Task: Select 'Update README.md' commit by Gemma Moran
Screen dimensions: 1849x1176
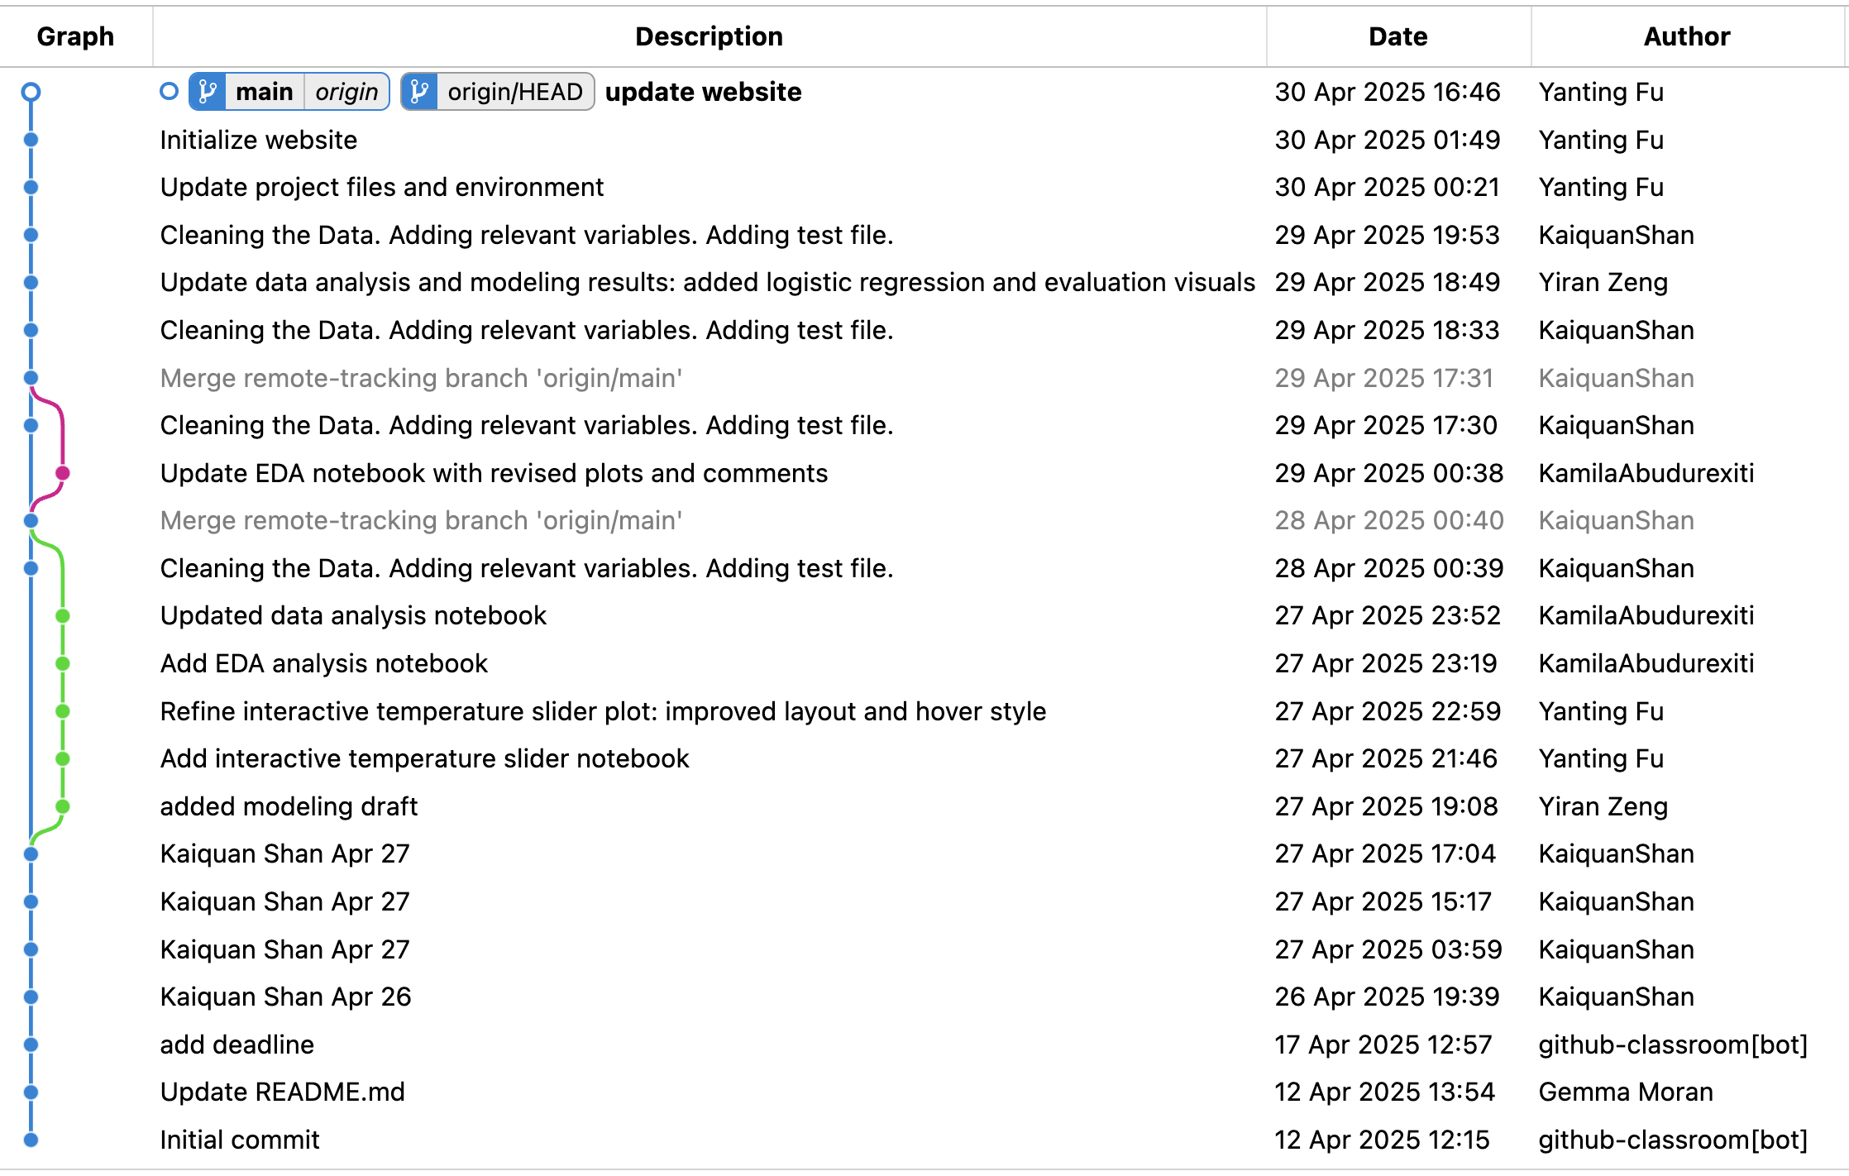Action: (282, 1092)
